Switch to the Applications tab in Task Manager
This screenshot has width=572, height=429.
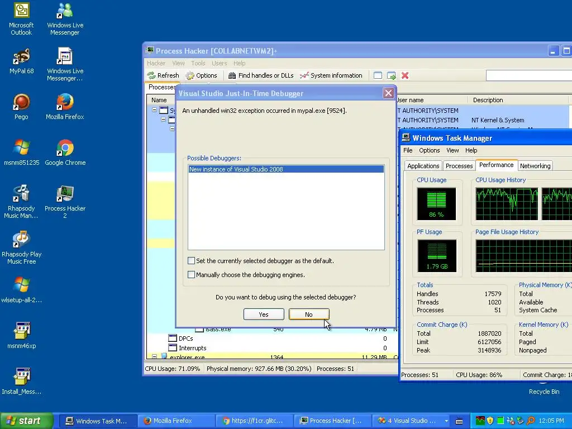pos(423,165)
